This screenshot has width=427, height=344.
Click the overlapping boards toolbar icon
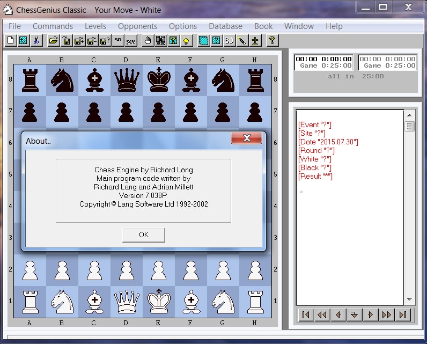[203, 41]
